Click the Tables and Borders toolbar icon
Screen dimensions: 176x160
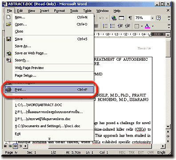[121, 18]
